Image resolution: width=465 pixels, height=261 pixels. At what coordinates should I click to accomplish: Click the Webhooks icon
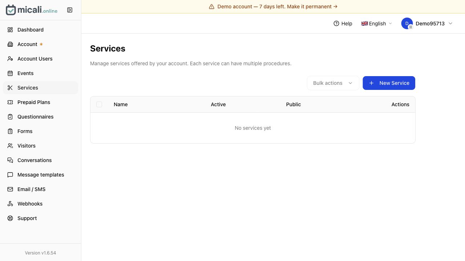(10, 204)
